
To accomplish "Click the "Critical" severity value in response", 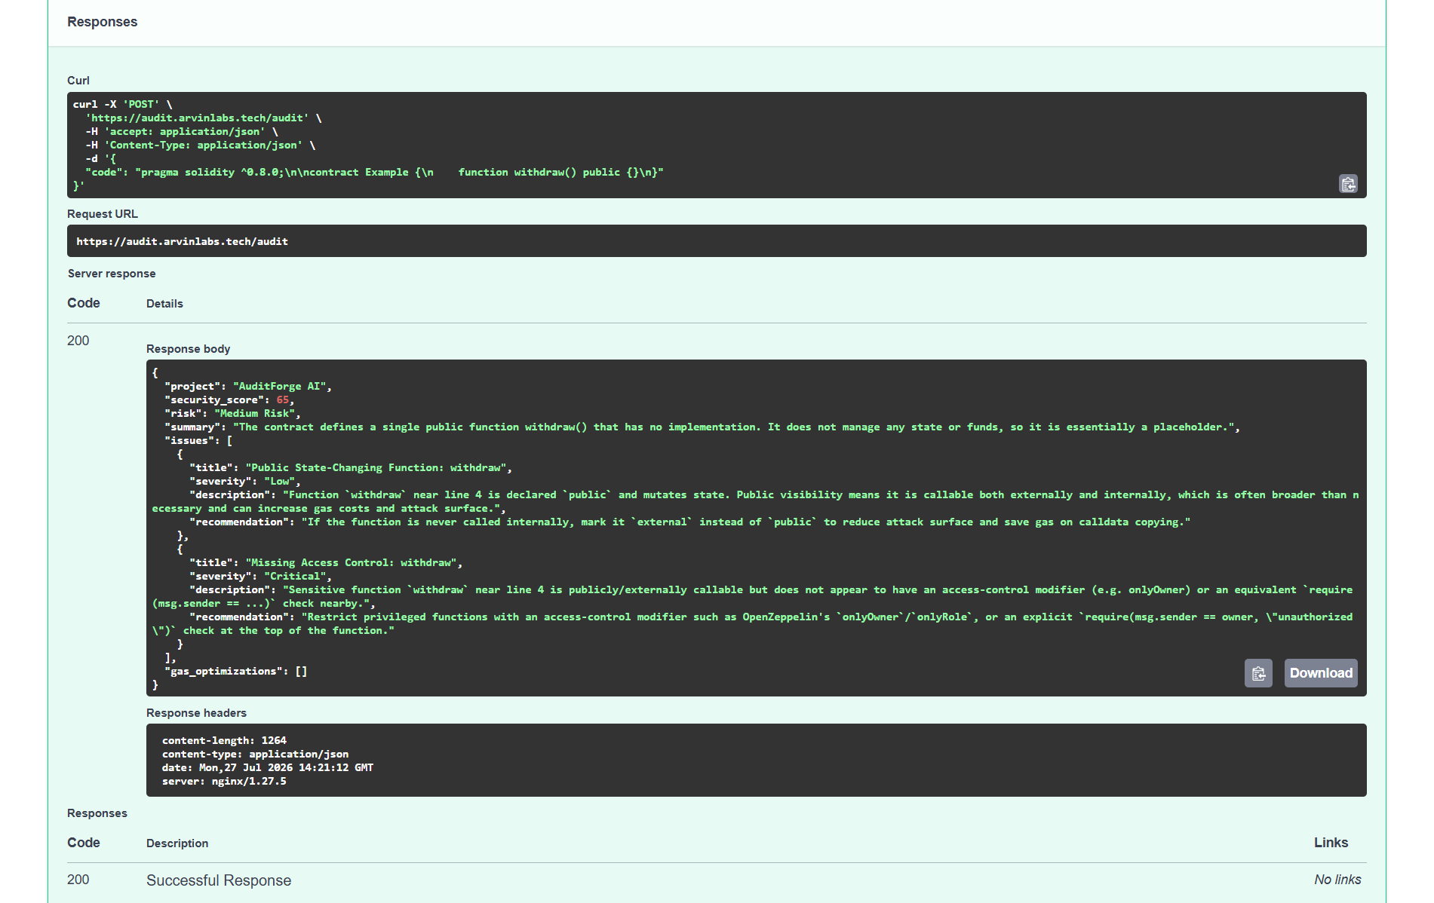I will point(295,577).
